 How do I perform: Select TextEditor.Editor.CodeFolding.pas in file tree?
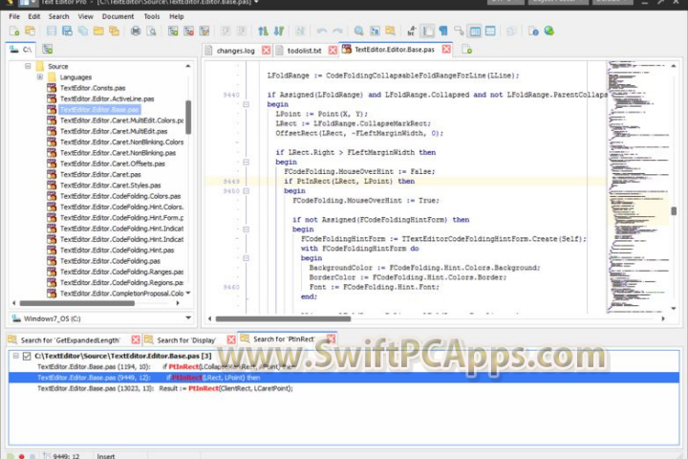[x=110, y=261]
